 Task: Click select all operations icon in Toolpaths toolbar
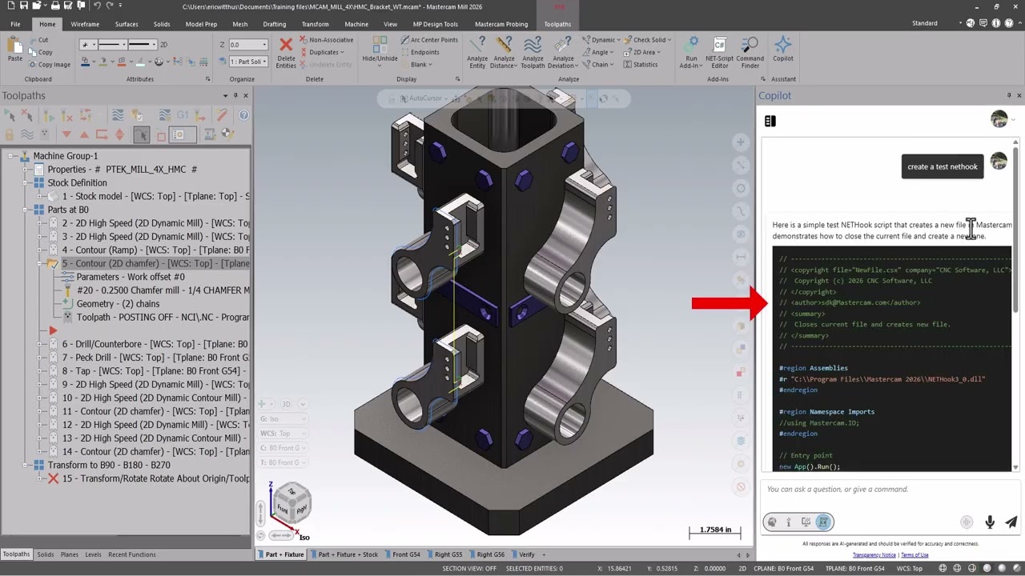tap(10, 115)
